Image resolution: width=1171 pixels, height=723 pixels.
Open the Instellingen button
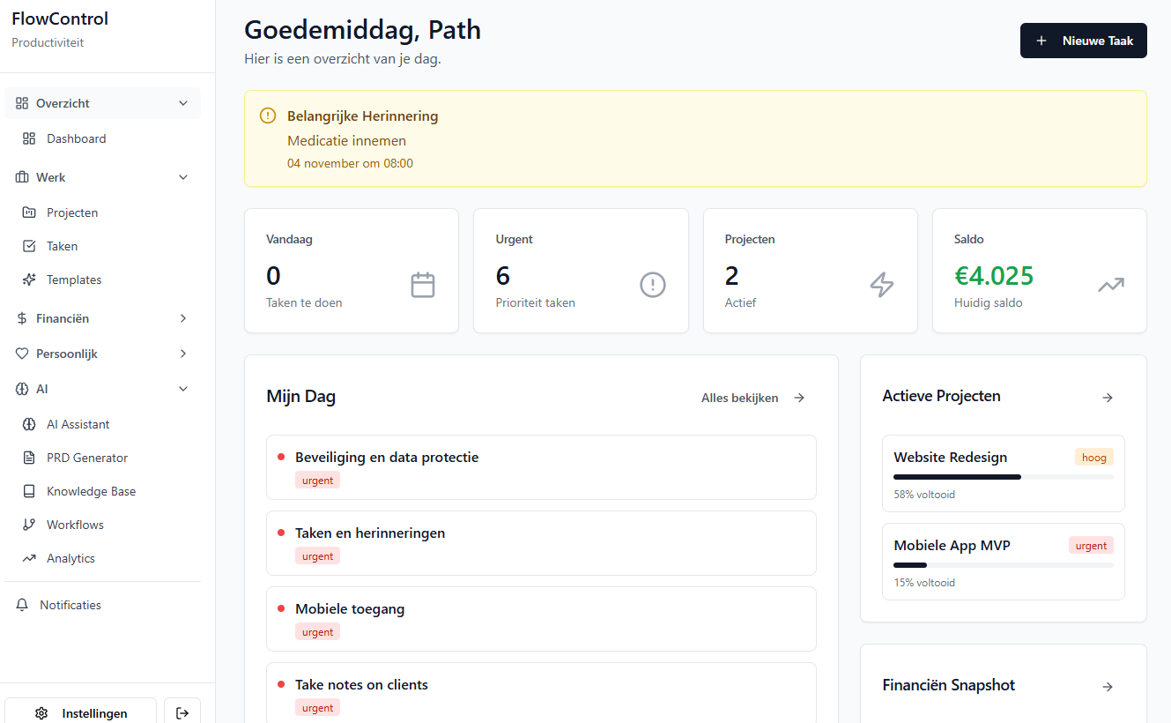point(81,712)
